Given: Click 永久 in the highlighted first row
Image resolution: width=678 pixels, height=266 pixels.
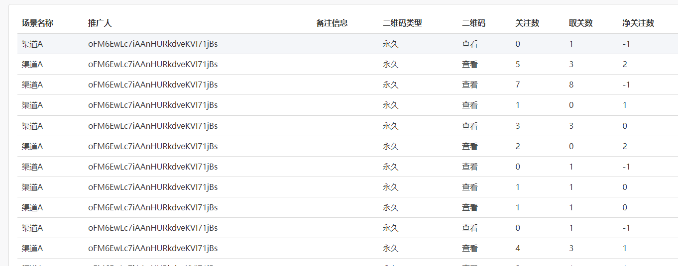Looking at the screenshot, I should tap(391, 44).
